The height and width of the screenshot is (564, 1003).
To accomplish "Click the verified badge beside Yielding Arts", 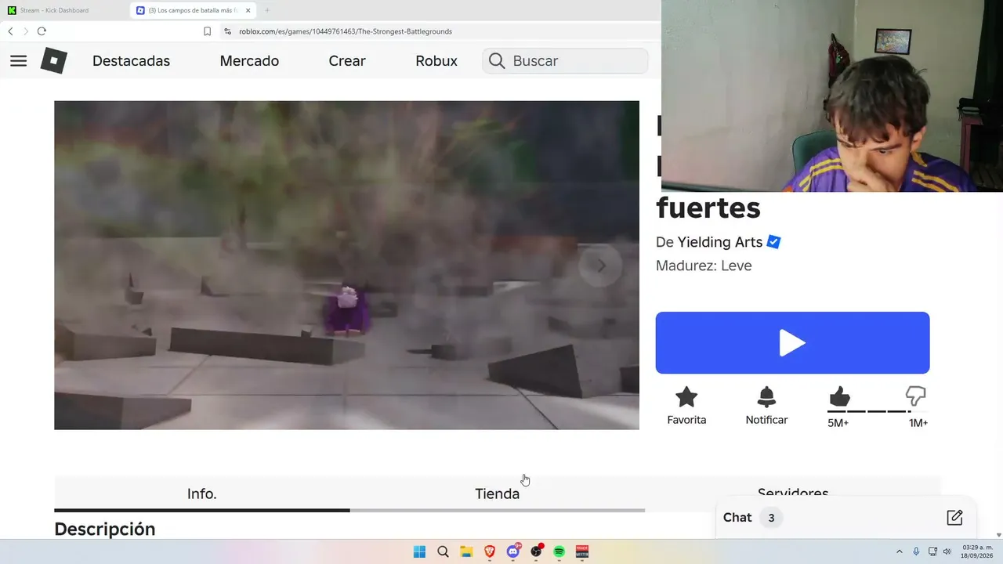I will tap(773, 242).
